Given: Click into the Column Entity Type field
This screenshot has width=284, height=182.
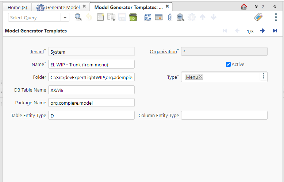Looking at the screenshot, I should coord(224,115).
